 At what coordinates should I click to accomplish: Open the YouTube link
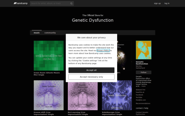pos(139,97)
